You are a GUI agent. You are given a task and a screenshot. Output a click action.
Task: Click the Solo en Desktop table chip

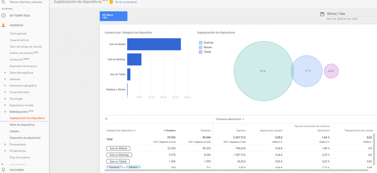pyautogui.click(x=119, y=155)
